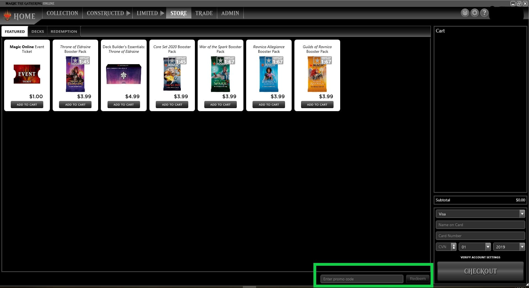Click the Verify Account Settings link
Screen dimensions: 529x288
[x=480, y=257]
